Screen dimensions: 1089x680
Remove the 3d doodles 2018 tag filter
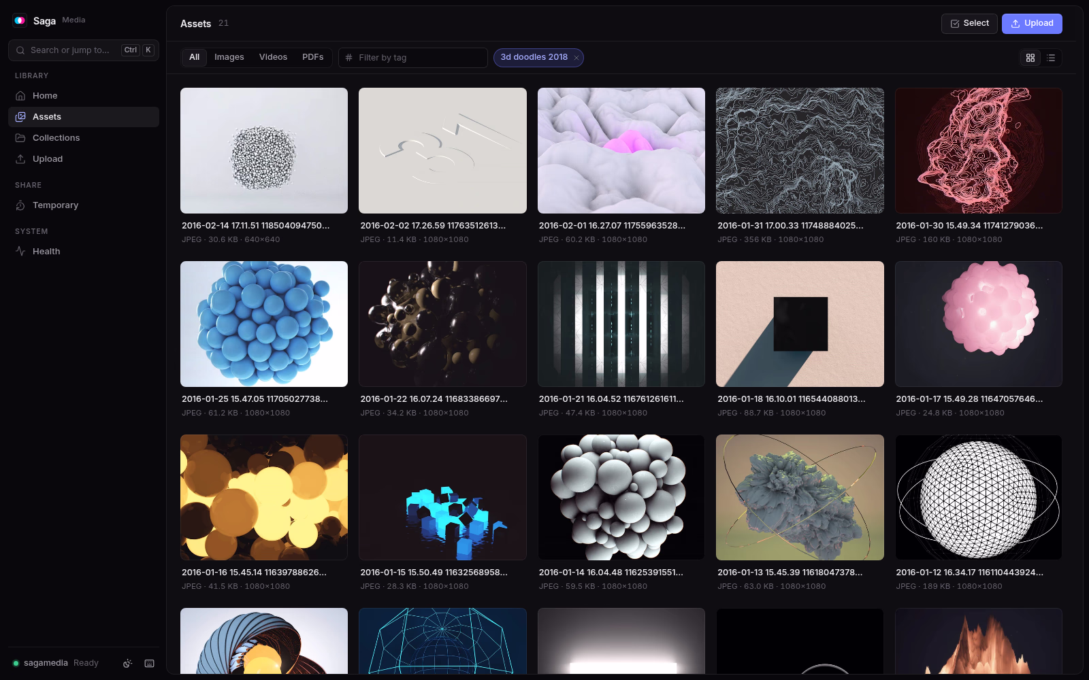(576, 58)
